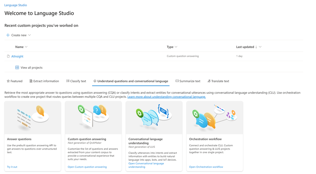The height and width of the screenshot is (174, 316).
Task: Open the Last updated column chevron
Action: [260, 47]
